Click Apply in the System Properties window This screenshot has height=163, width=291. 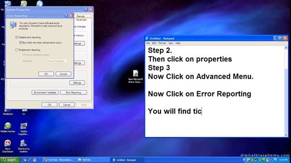84,105
